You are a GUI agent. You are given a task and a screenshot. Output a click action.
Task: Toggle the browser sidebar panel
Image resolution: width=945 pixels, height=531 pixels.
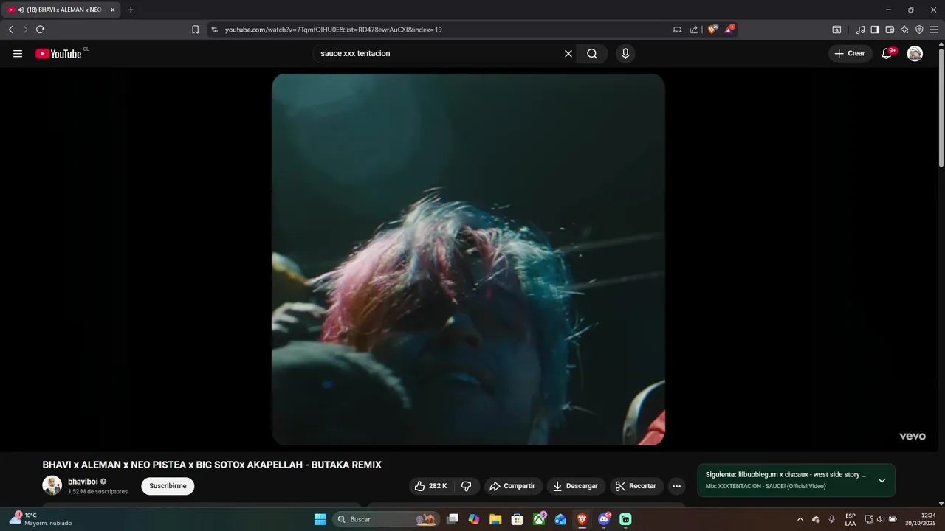point(875,29)
